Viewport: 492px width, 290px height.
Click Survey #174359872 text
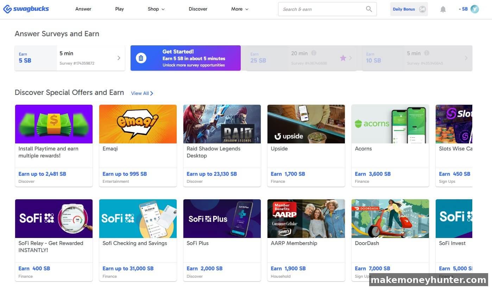[77, 64]
